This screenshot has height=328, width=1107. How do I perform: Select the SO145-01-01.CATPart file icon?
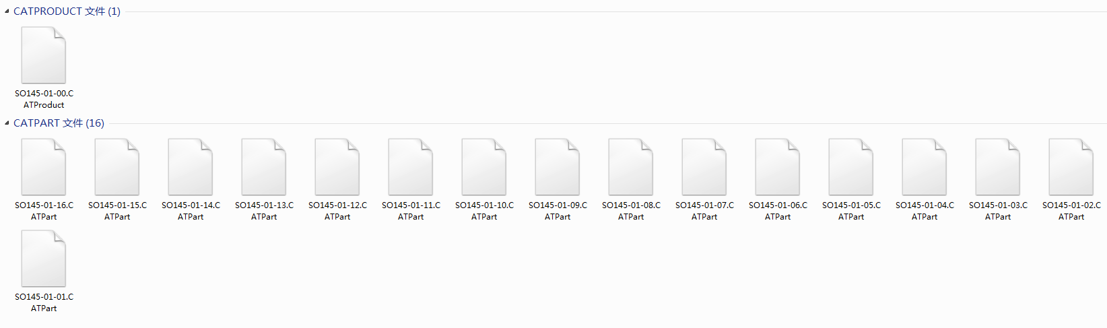point(44,259)
